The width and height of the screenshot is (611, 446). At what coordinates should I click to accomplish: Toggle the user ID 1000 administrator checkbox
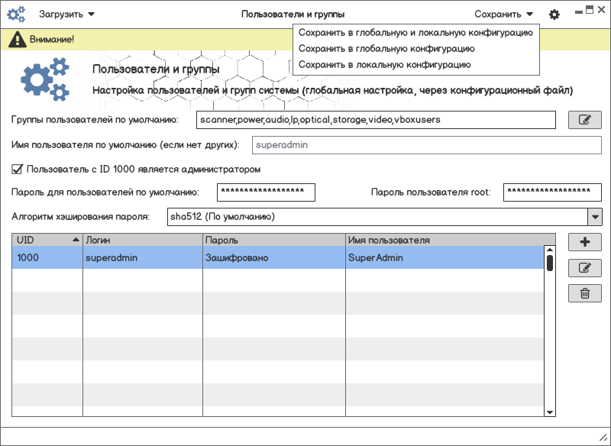(18, 169)
